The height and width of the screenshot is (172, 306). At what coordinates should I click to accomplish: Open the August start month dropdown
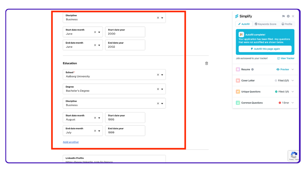(x=99, y=118)
